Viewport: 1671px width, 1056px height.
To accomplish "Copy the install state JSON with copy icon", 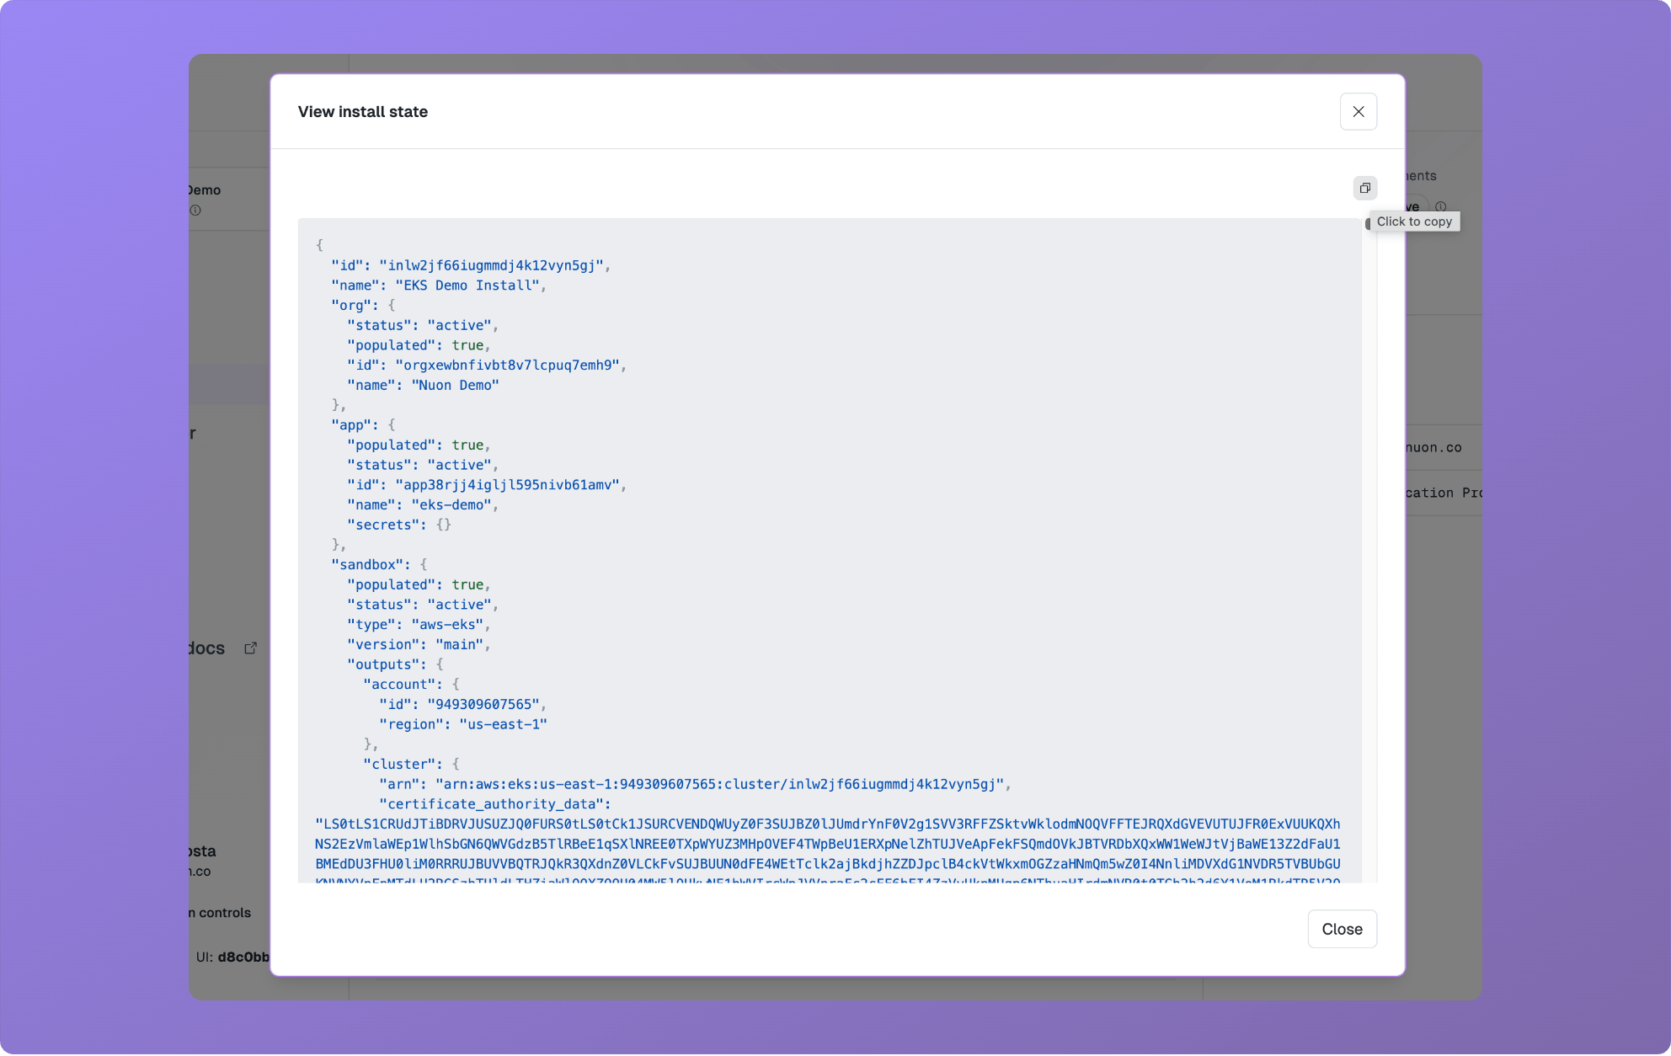I will [1364, 188].
